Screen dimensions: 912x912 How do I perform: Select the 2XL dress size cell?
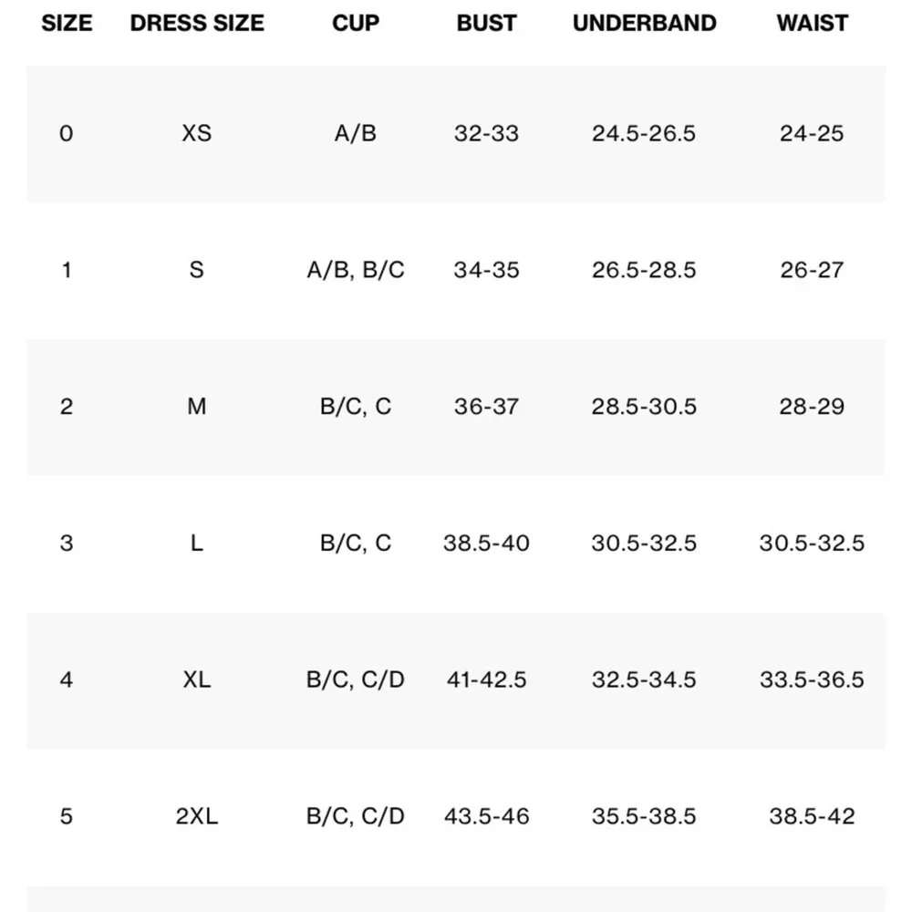coord(197,815)
